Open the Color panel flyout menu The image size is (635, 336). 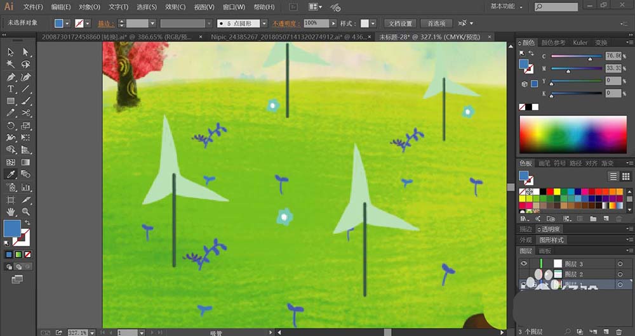click(x=629, y=42)
